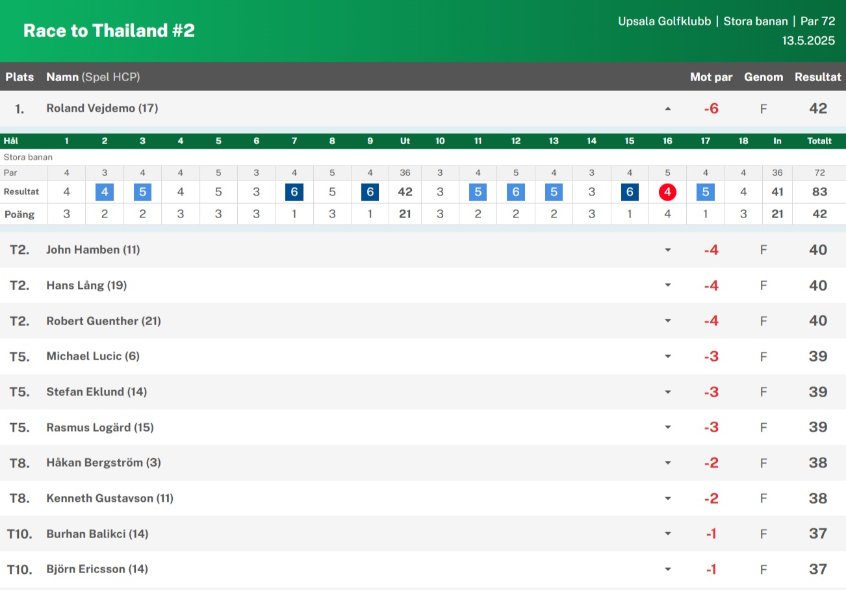Click the light blue 4 on hole 2
Viewport: 846px width, 590px height.
coord(105,192)
